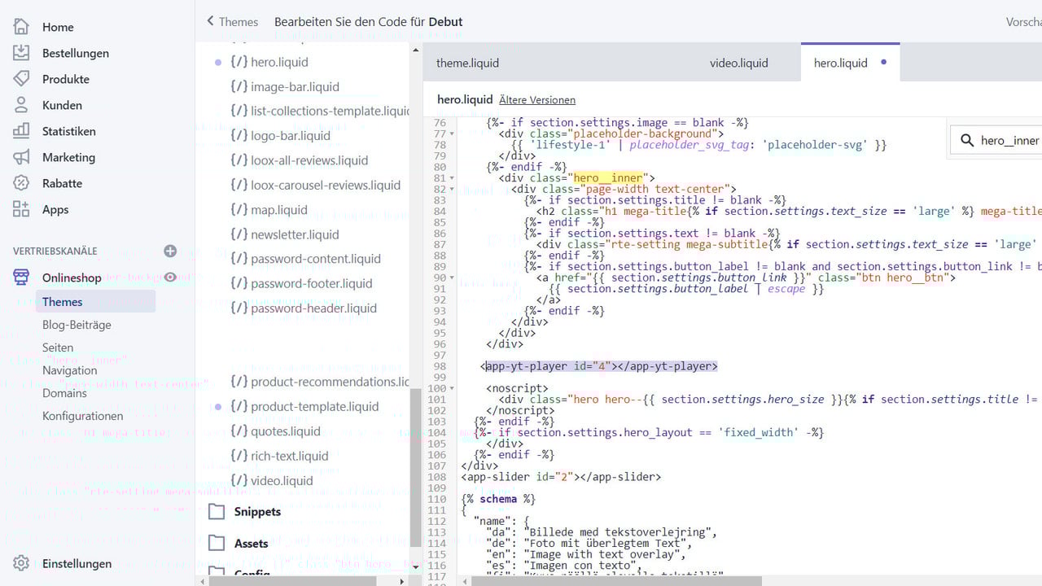Click the Vorschau preview button
This screenshot has width=1042, height=586.
(1024, 22)
